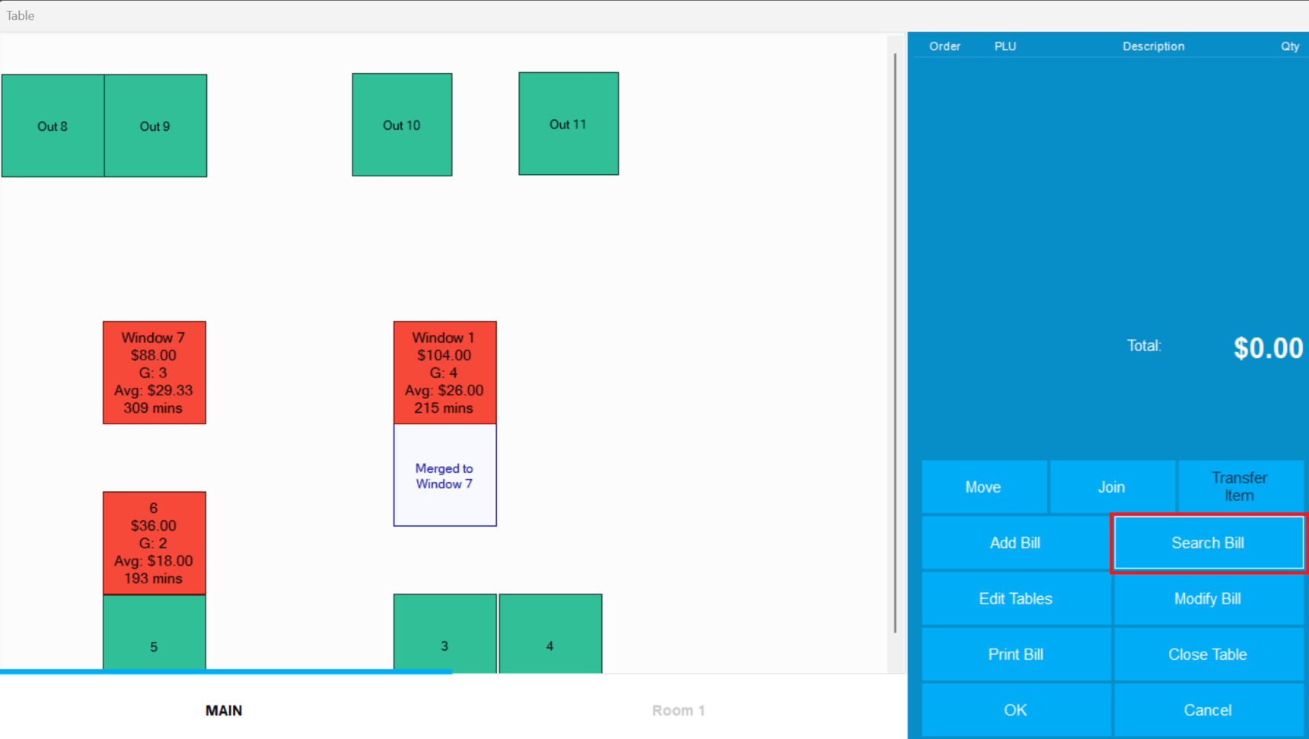Select the Merged to Window 7 table

coord(445,475)
